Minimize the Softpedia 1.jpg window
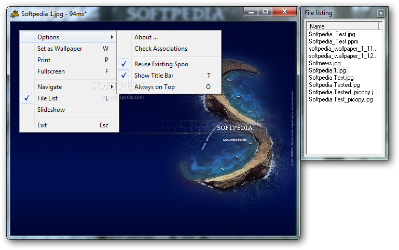 (x=251, y=12)
